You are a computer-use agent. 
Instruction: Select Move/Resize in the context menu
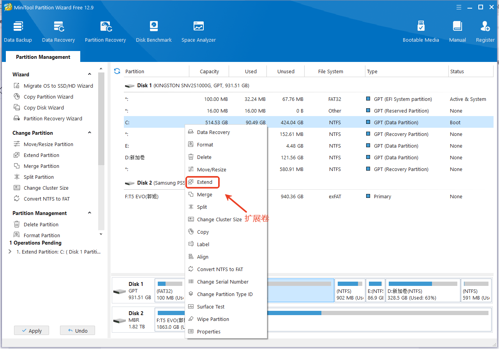point(226,169)
